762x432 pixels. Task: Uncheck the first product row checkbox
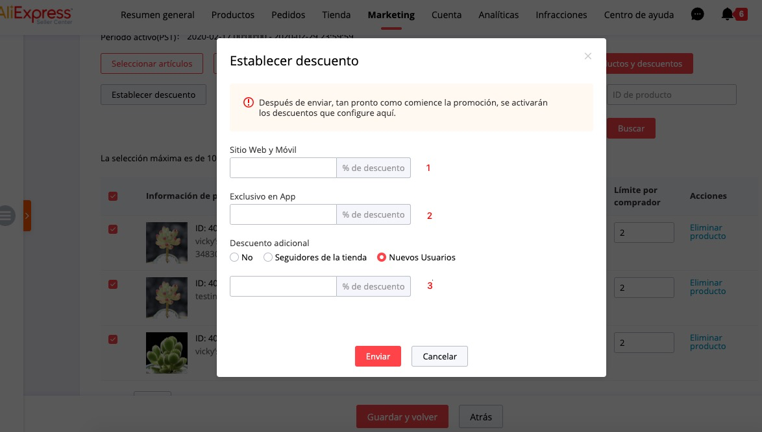(113, 229)
